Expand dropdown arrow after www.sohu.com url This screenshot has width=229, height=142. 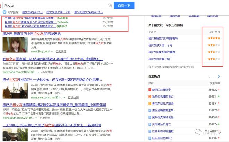click(x=39, y=72)
